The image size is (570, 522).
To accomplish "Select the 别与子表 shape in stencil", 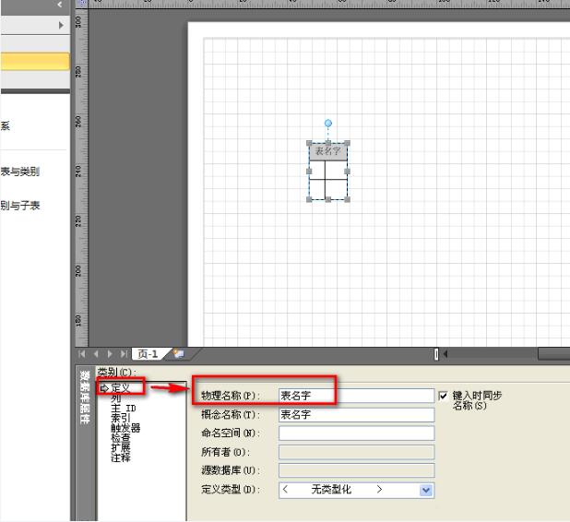I will pos(19,206).
